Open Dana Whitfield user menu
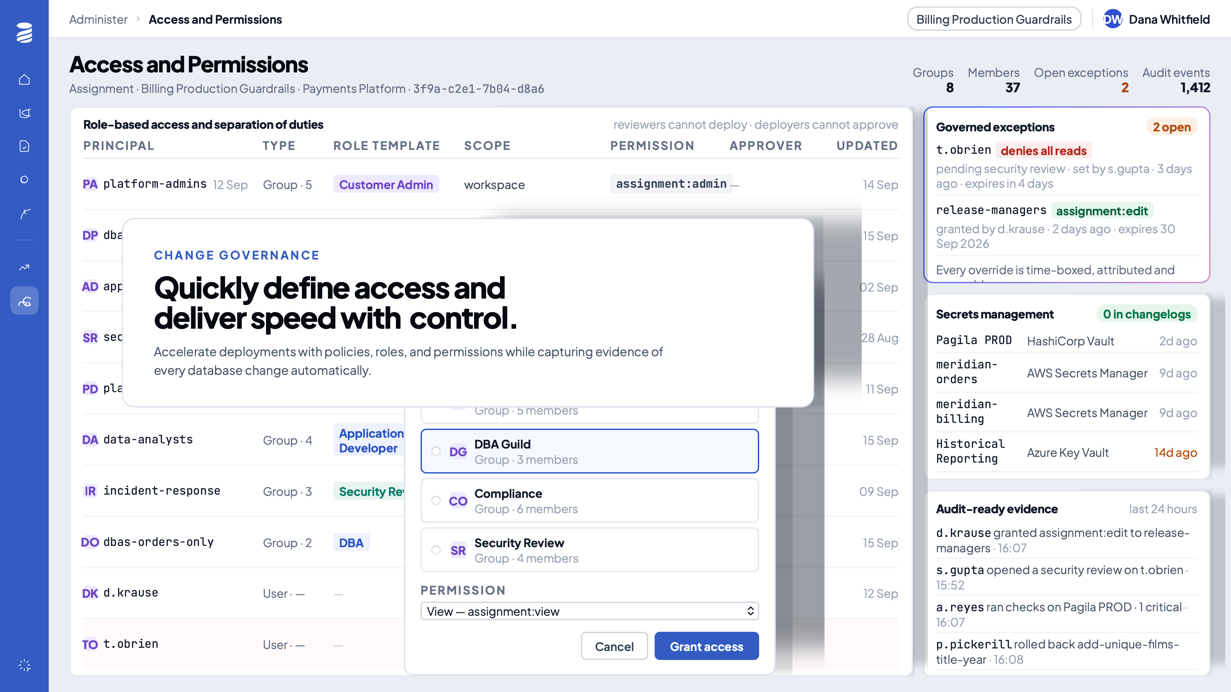 (1156, 19)
